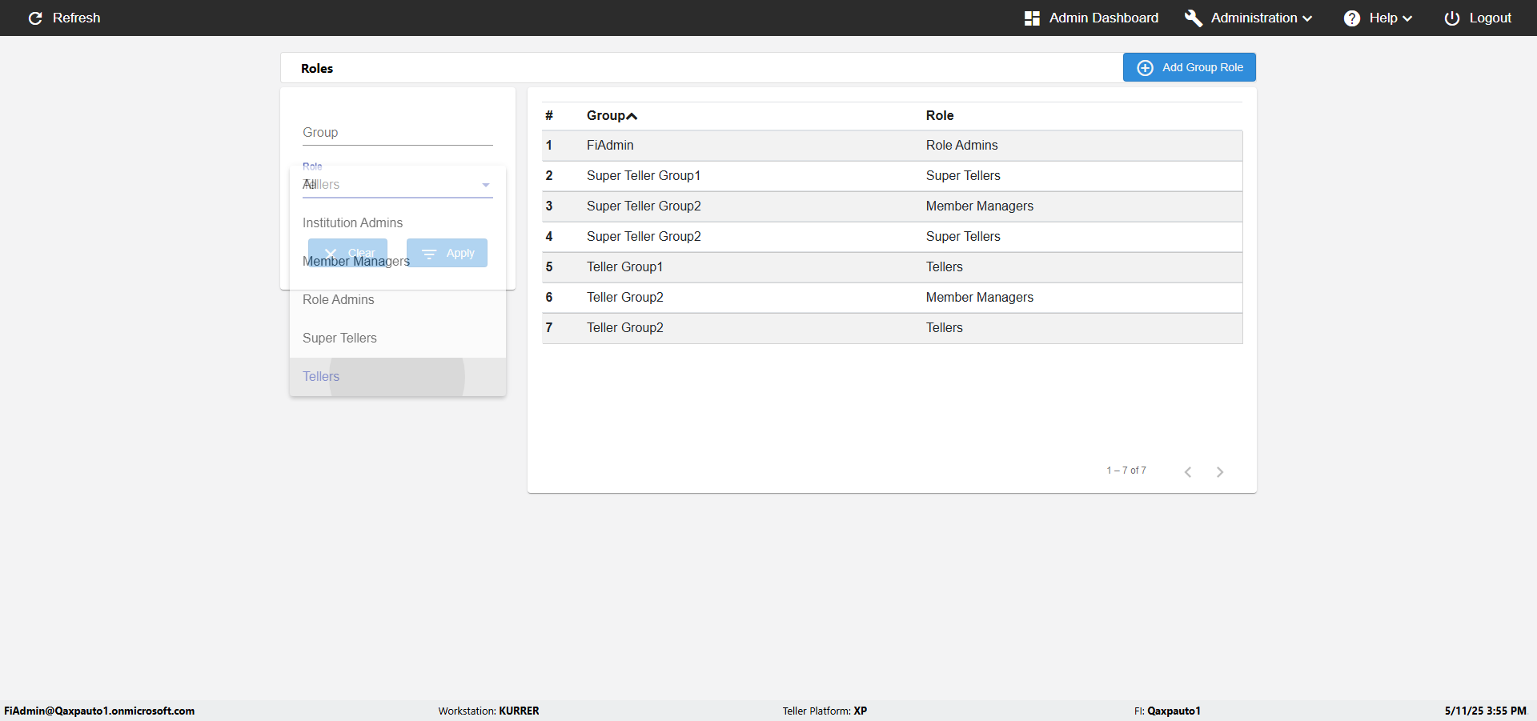Click FI: Qaxpauto1 status entry

1167,711
